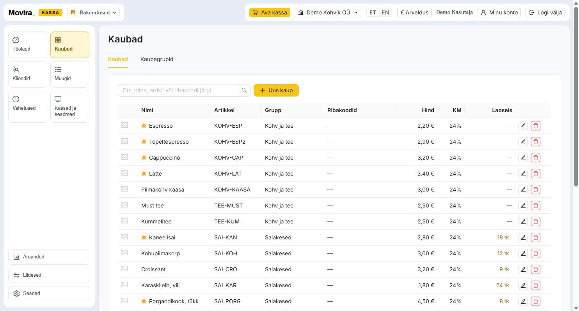Delete the Kaneelisai row
Image resolution: width=579 pixels, height=311 pixels.
point(536,237)
